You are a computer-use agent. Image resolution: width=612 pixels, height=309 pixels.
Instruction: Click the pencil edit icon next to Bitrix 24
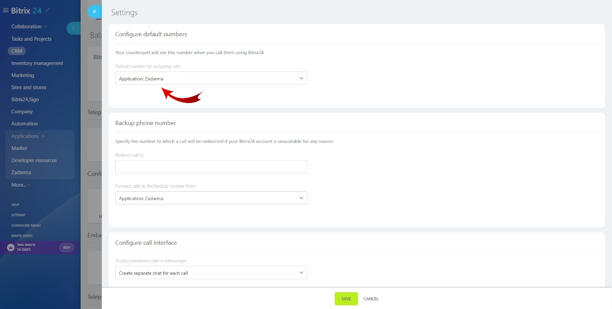[x=48, y=10]
